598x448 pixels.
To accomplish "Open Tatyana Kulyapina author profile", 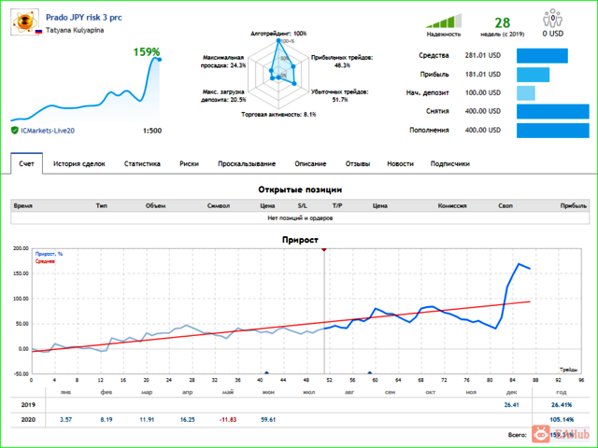I will [x=75, y=30].
